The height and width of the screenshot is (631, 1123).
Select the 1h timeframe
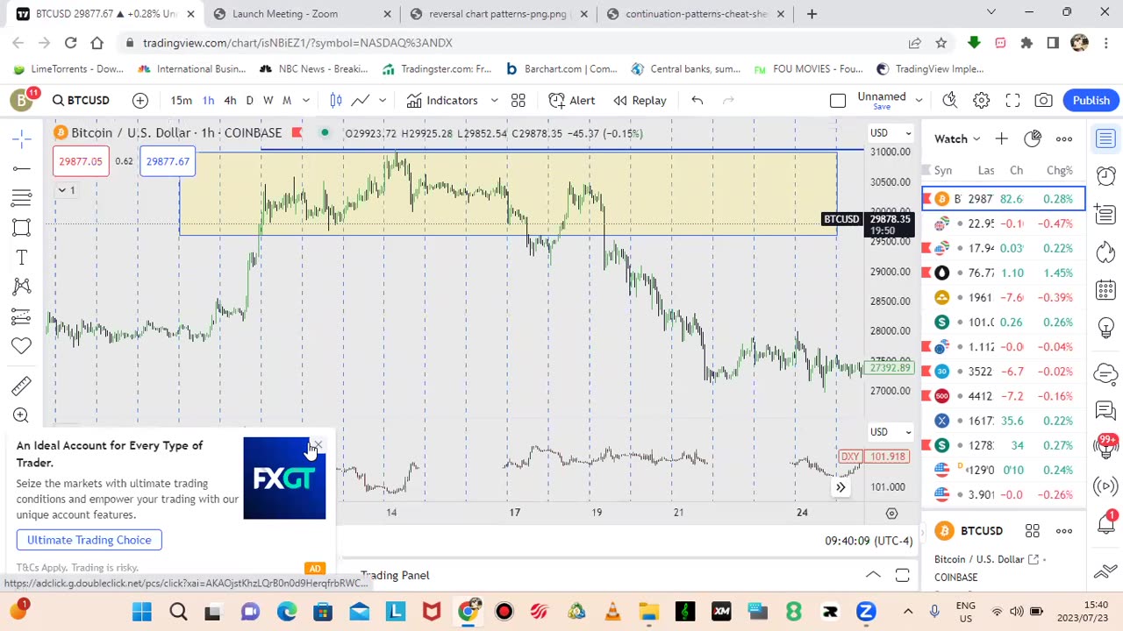point(208,101)
